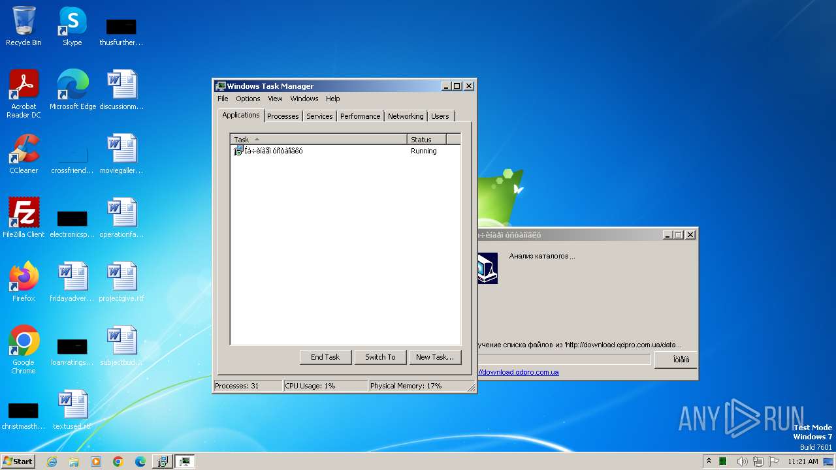Screen dimensions: 836x470
Task: Sort applications by the Task column header
Action: (x=319, y=139)
